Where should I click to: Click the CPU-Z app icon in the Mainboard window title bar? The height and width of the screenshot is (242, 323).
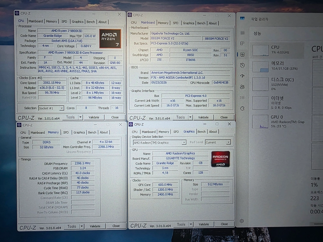130,15
